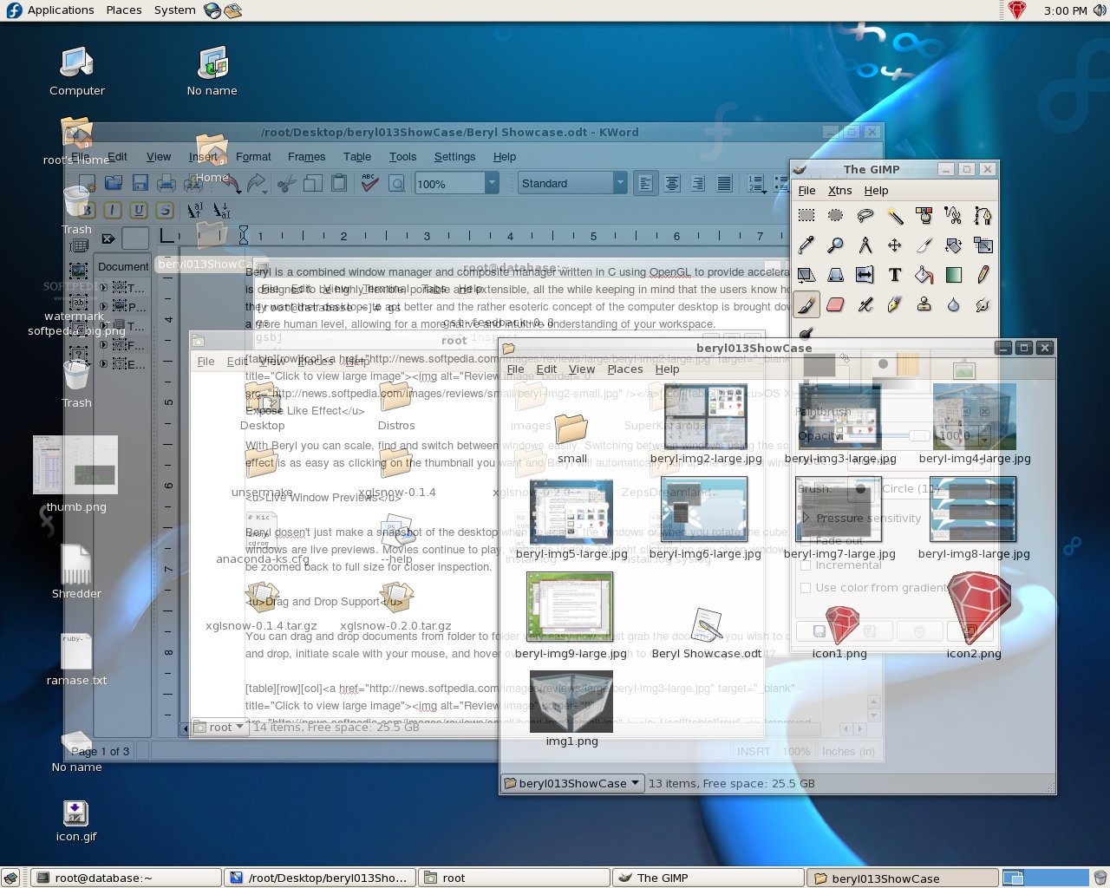The height and width of the screenshot is (888, 1110).
Task: Select the Ink pen tool in GIMP
Action: [x=895, y=304]
